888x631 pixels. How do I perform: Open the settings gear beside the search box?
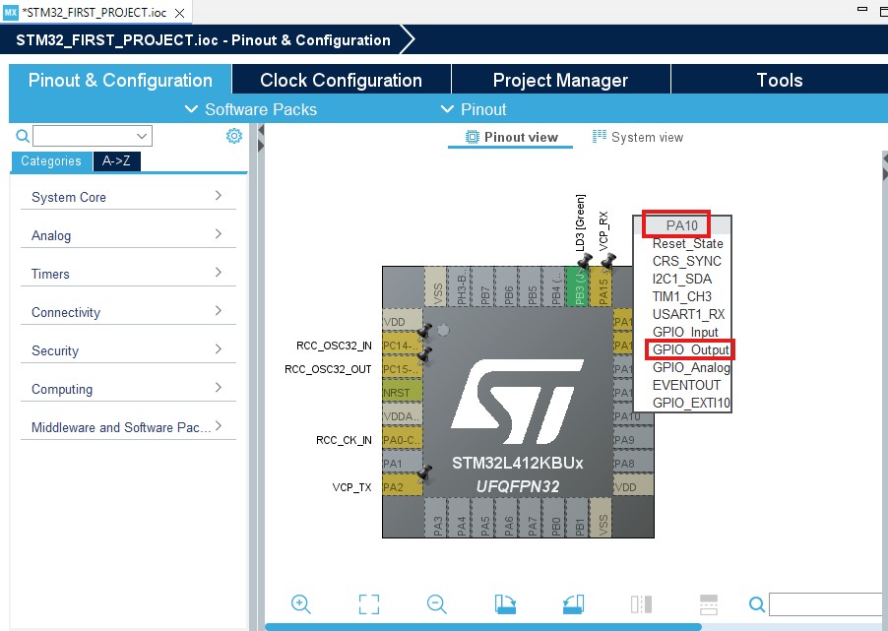click(233, 136)
